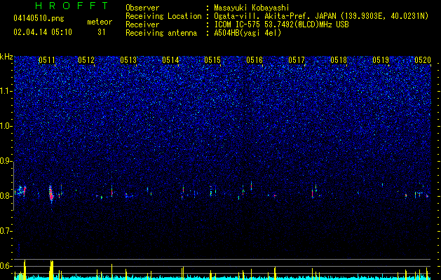
Task: Click the 0519 time marker
Action: pos(381,60)
